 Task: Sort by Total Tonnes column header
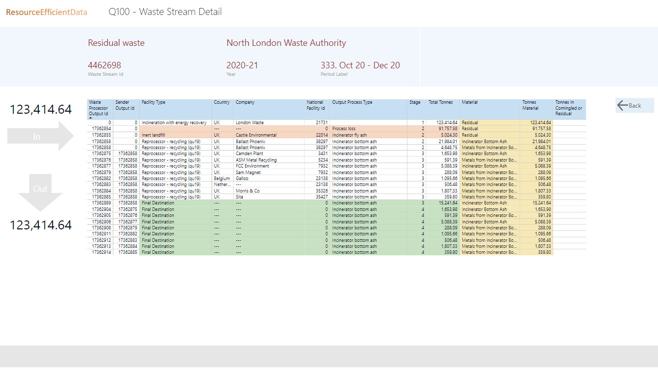(441, 102)
